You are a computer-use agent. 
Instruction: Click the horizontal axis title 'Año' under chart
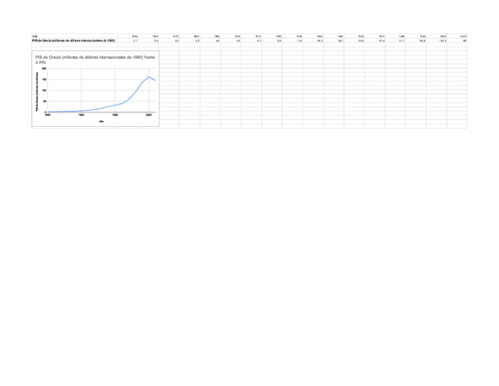click(x=101, y=121)
